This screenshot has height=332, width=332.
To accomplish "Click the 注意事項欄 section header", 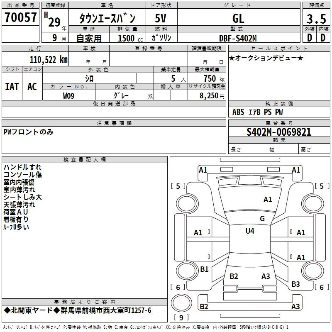I will [114, 123].
